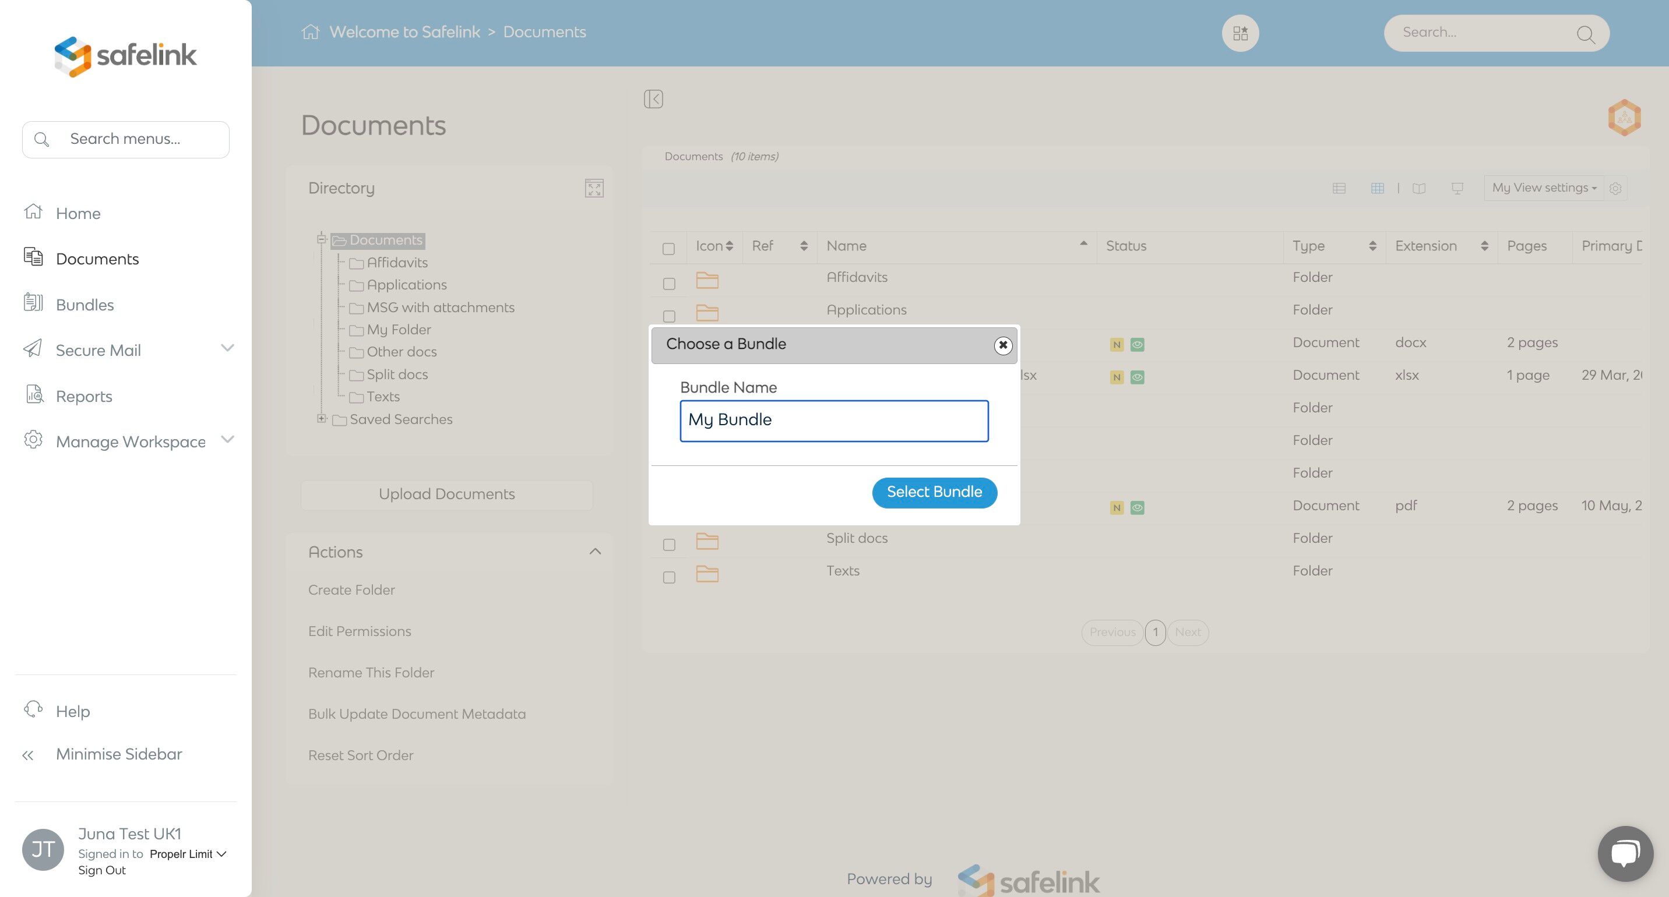Check the Texts folder row checkbox
Screen dimensions: 1669x897
pos(669,577)
